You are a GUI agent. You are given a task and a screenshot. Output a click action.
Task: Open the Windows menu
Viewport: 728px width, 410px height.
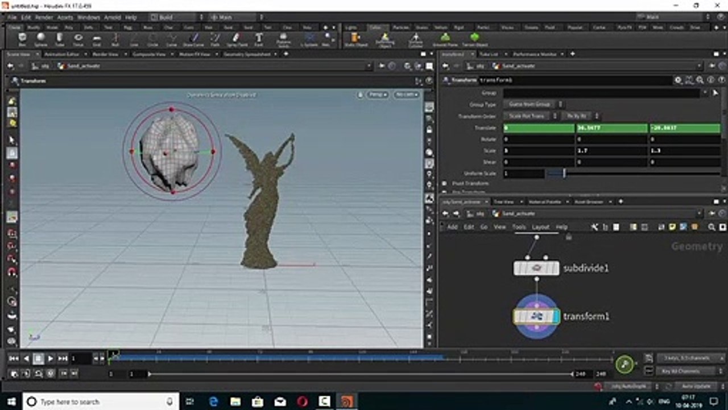tap(88, 18)
